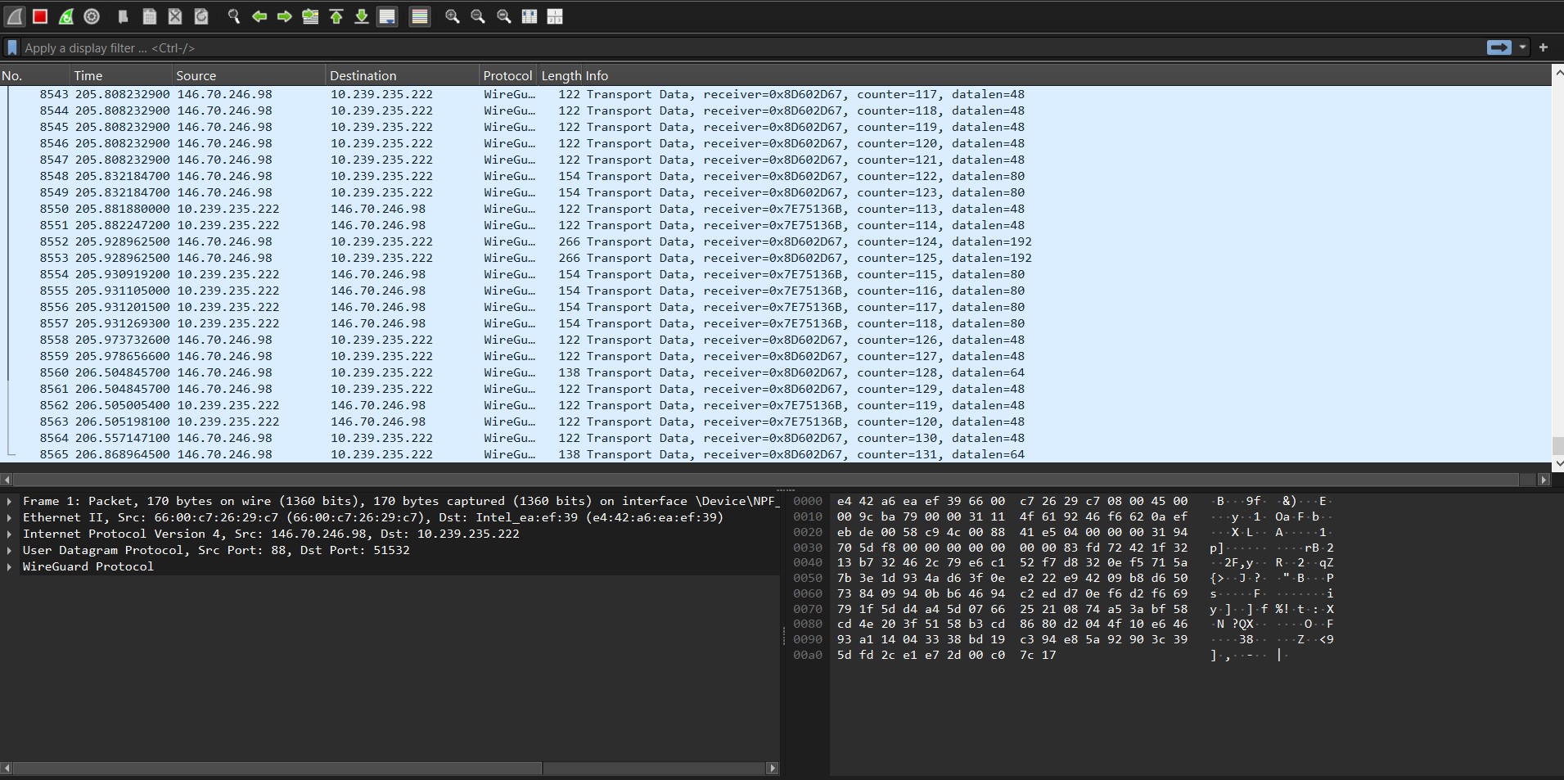The width and height of the screenshot is (1564, 780).
Task: Toggle auto-scroll during live capture
Action: click(x=388, y=16)
